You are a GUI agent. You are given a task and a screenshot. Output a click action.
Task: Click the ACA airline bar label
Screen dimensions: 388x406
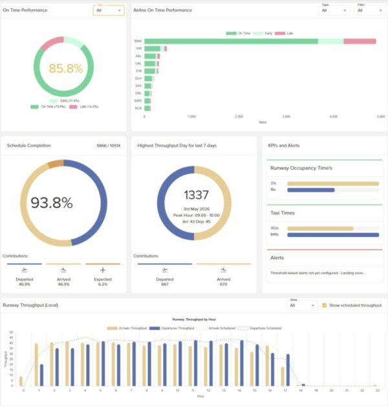click(x=138, y=108)
